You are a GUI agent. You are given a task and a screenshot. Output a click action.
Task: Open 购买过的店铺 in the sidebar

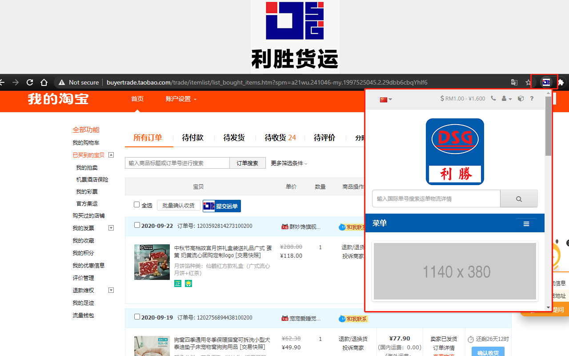88,216
